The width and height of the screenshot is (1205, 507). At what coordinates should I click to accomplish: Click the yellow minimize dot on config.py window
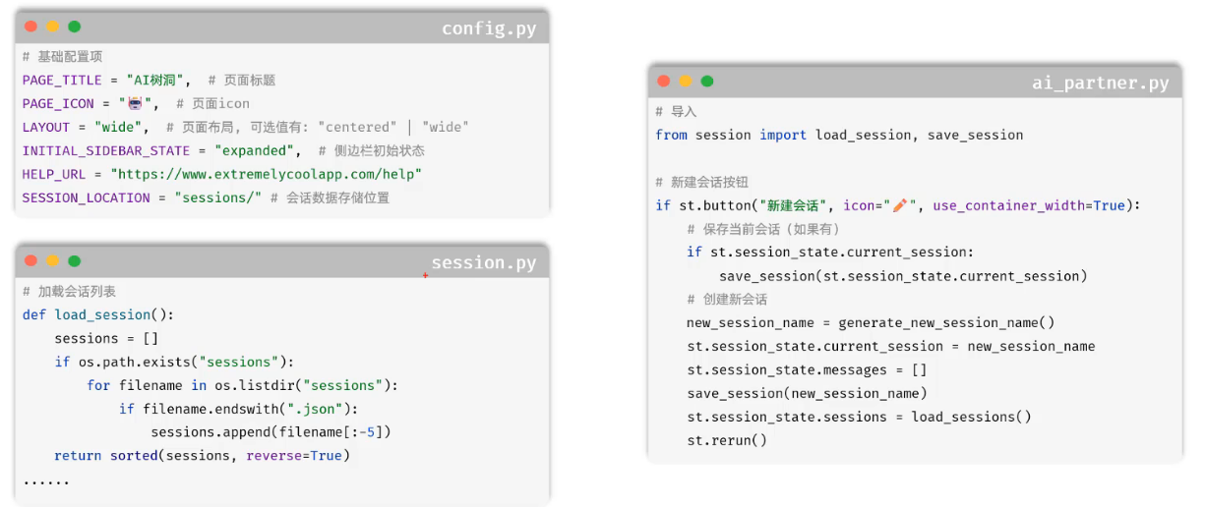53,27
